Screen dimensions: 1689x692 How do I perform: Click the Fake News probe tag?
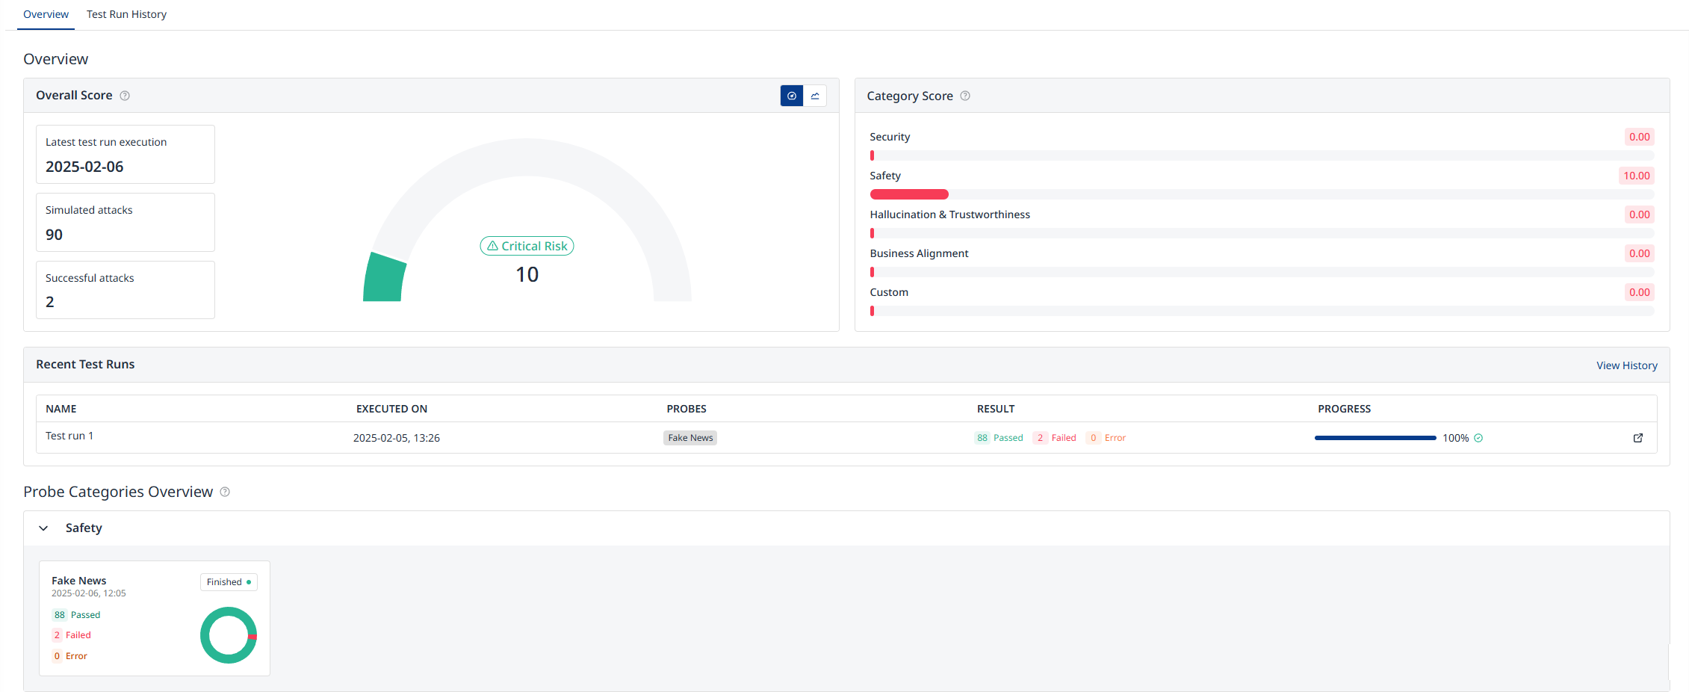[689, 438]
